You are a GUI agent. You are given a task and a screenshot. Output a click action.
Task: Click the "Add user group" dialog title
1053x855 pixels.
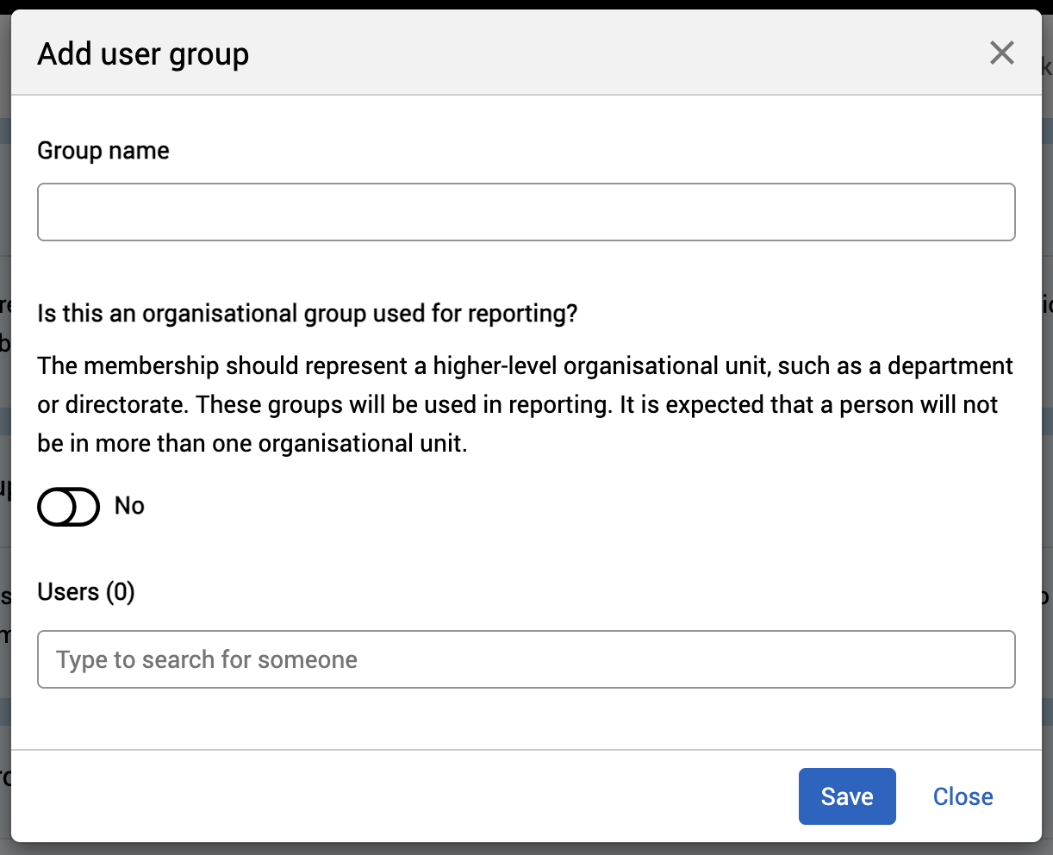click(143, 54)
